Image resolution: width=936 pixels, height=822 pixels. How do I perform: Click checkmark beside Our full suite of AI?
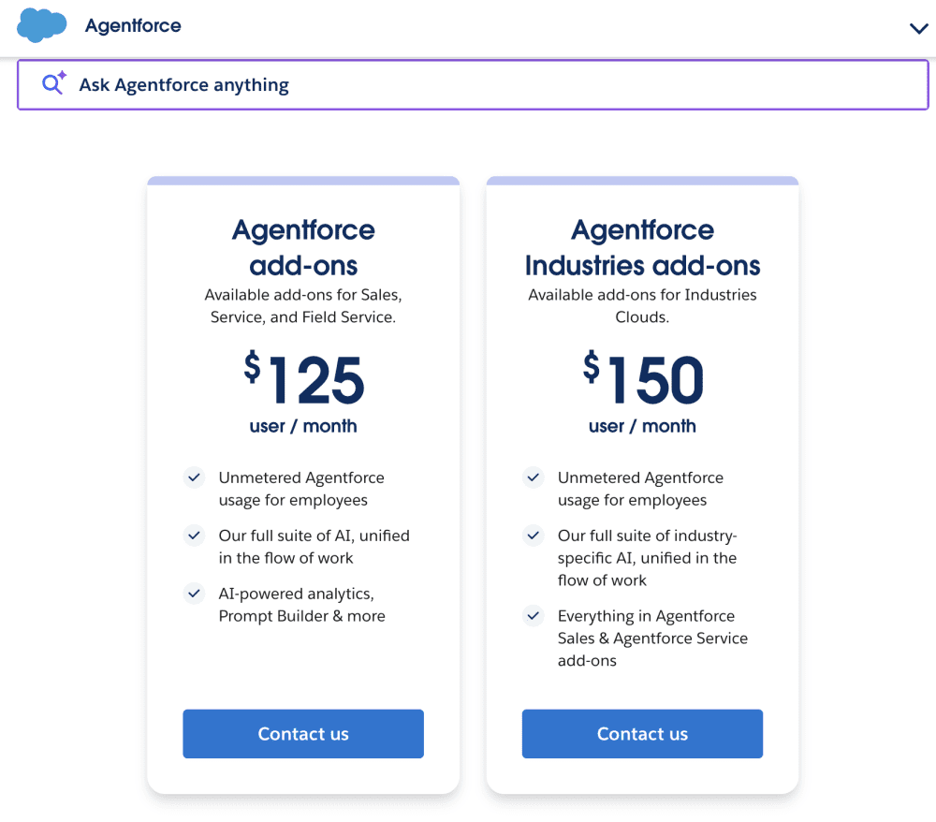194,536
